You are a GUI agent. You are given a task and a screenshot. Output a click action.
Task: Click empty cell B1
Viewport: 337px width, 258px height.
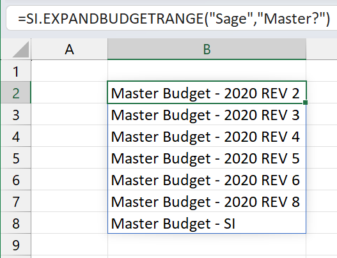[x=207, y=71]
